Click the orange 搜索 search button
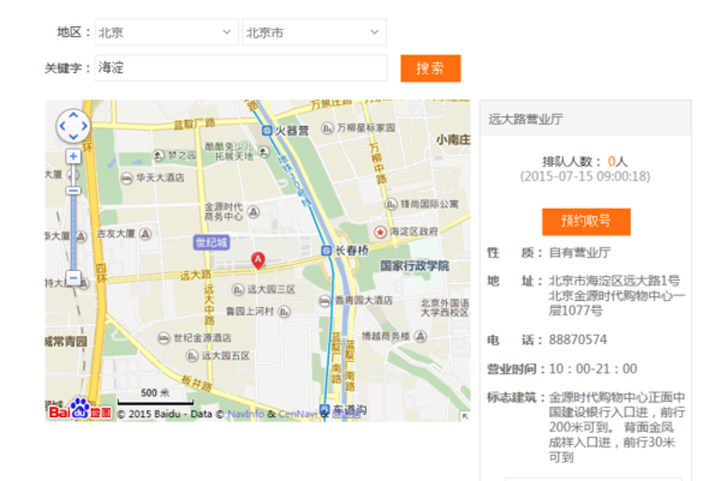Viewport: 721px width, 481px height. point(431,68)
